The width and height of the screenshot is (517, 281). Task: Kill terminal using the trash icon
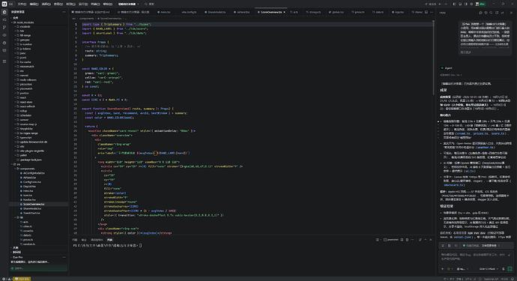(407, 240)
